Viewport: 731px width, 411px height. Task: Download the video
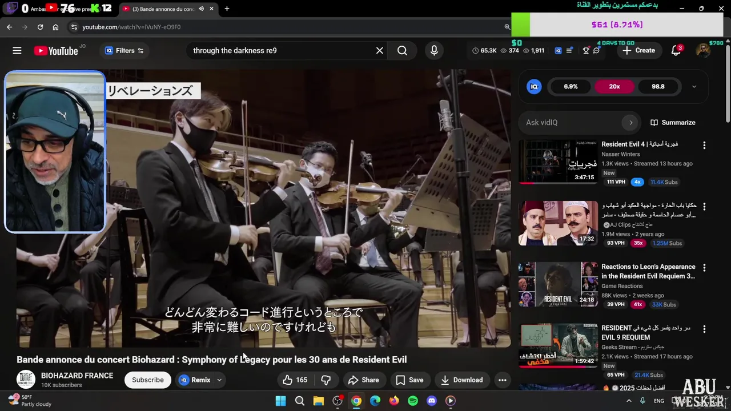coord(462,380)
